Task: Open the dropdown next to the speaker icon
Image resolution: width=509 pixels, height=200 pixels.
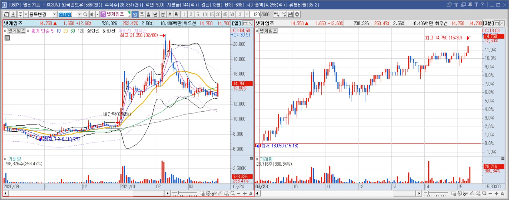Action: coord(97,14)
